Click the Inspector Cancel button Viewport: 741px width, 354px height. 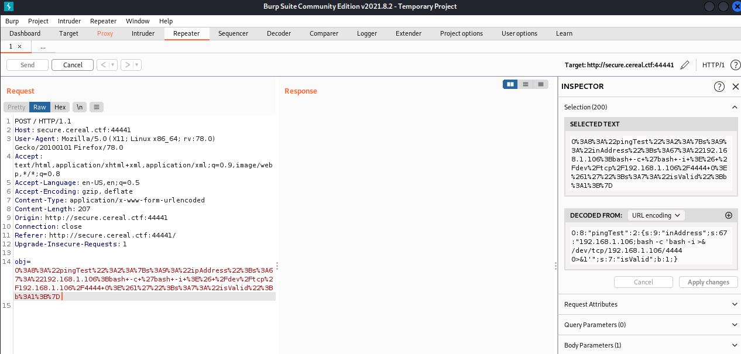[643, 282]
